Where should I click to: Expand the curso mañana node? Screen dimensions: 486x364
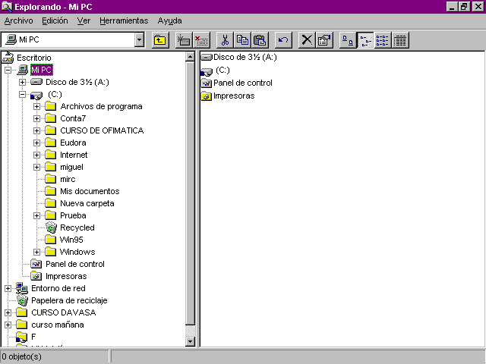pyautogui.click(x=8, y=325)
